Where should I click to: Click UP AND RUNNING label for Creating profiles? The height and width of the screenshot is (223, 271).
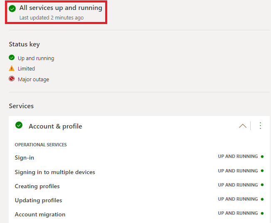(238, 185)
